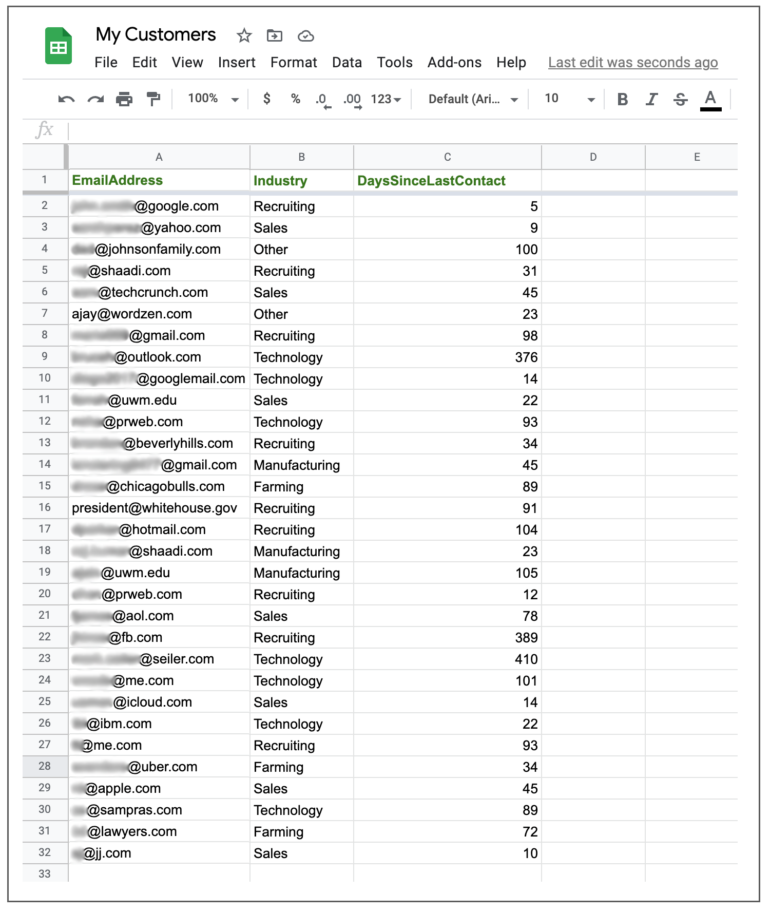Viewport: 770px width, 912px height.
Task: Click the Print icon
Action: 124,99
